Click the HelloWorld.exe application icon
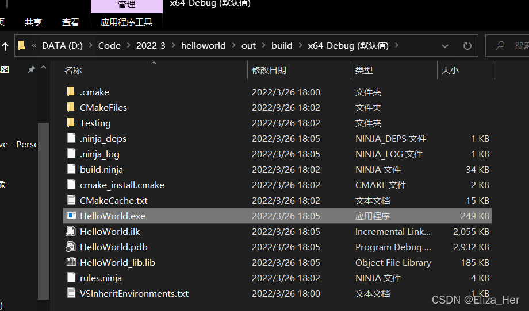529x311 pixels. tap(71, 216)
